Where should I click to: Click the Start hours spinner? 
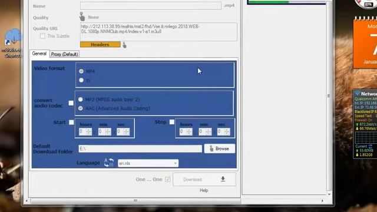(85, 131)
